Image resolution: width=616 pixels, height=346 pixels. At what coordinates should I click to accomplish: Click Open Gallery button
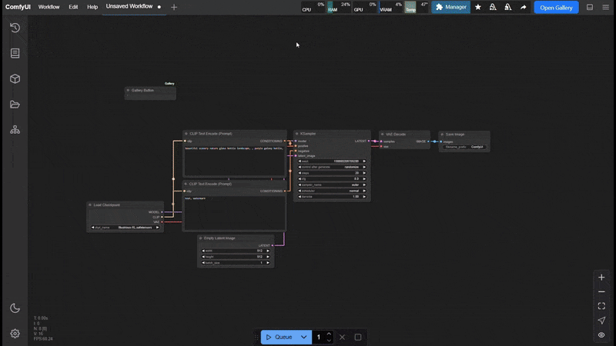[556, 8]
